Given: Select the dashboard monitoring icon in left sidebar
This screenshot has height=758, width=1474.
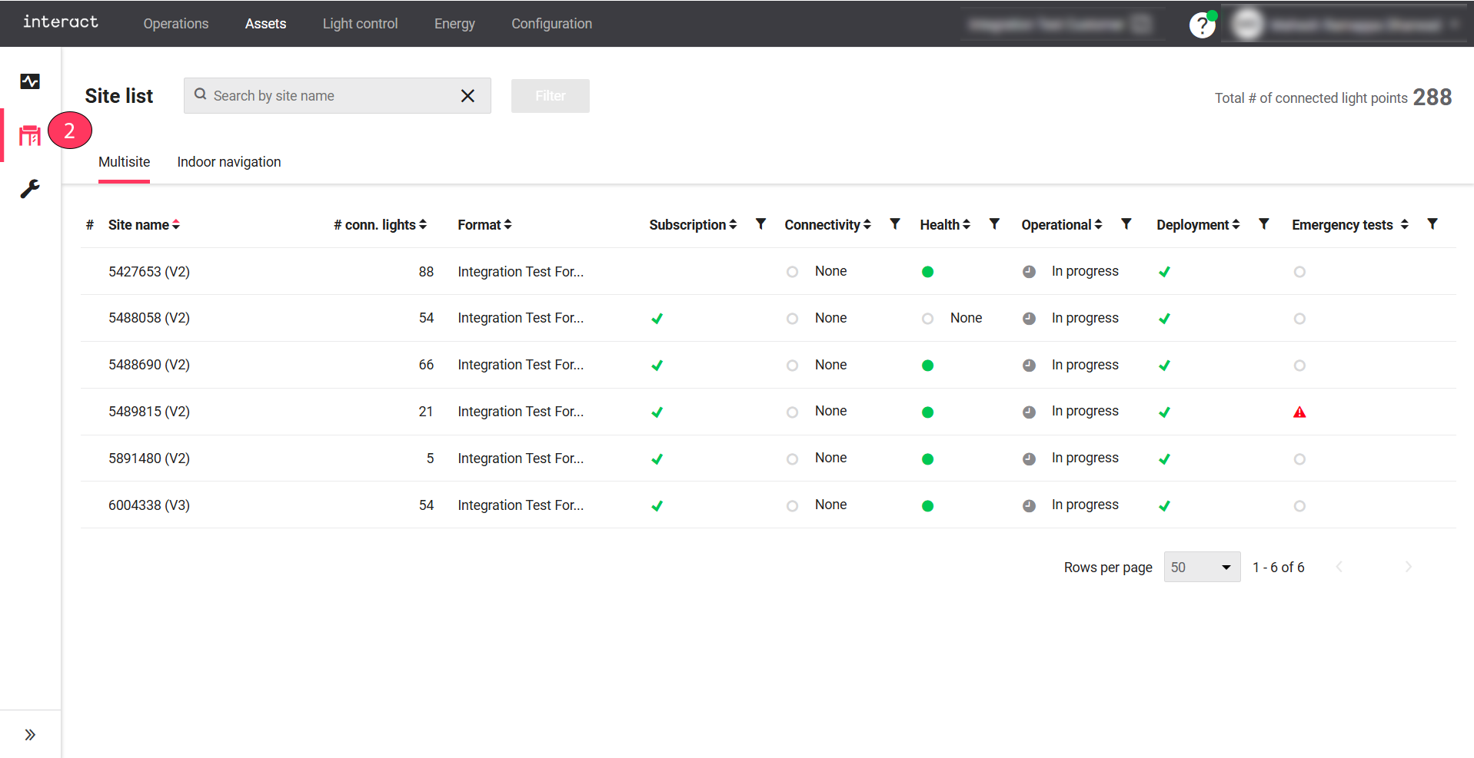Looking at the screenshot, I should [x=30, y=81].
